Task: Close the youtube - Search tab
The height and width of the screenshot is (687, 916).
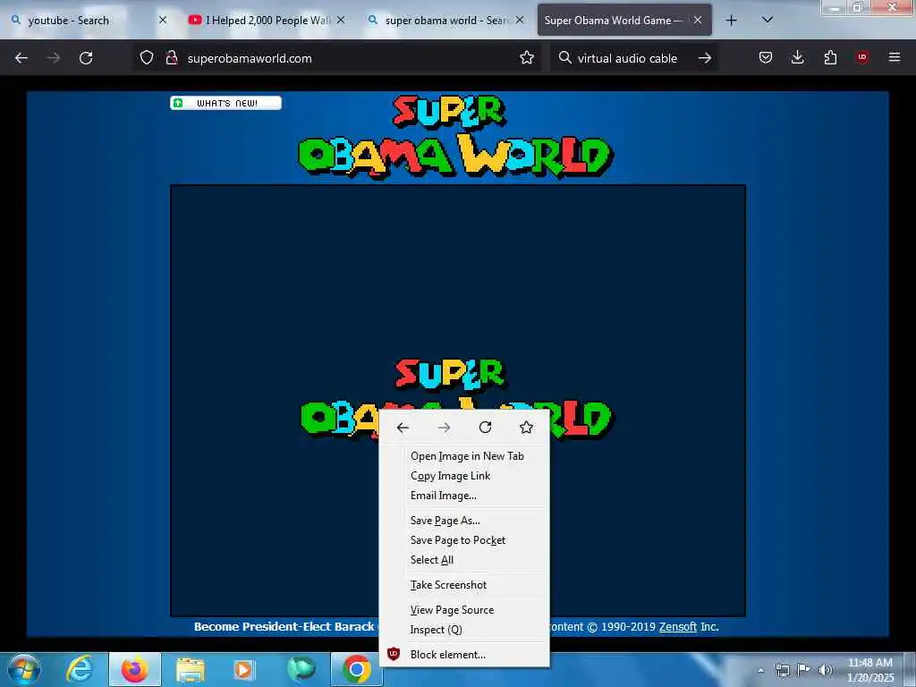Action: (163, 21)
